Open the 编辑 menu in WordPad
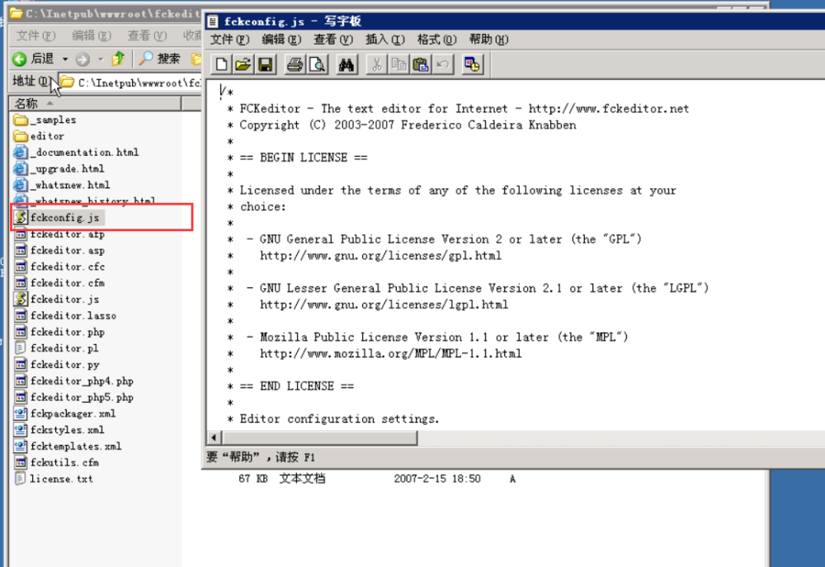The width and height of the screenshot is (825, 567). click(281, 40)
